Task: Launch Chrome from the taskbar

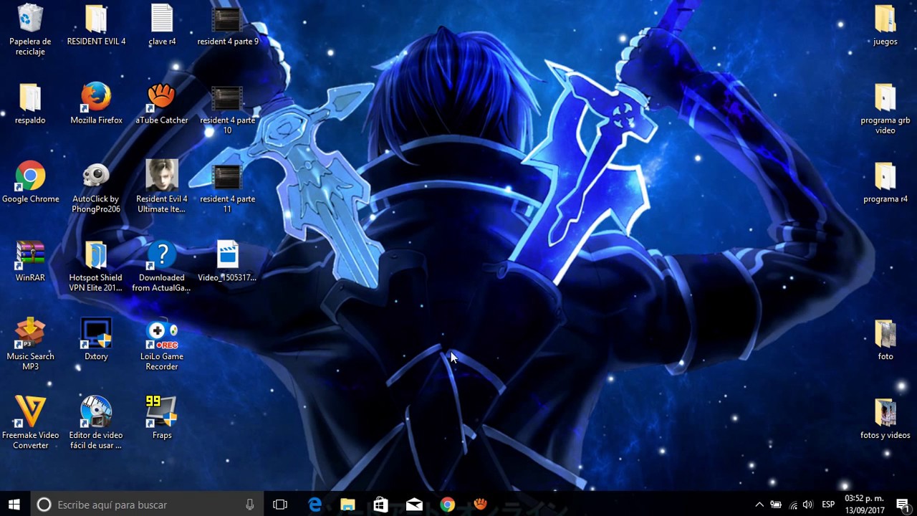Action: pos(448,505)
